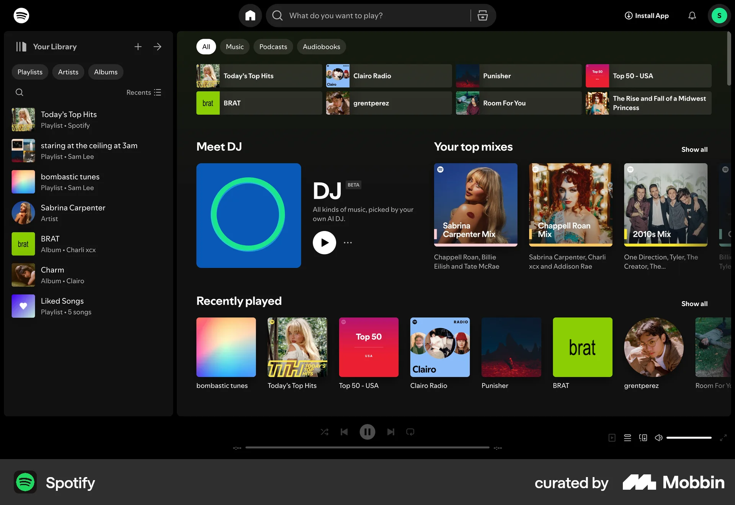This screenshot has width=735, height=505.
Task: Open notifications bell
Action: [x=692, y=16]
